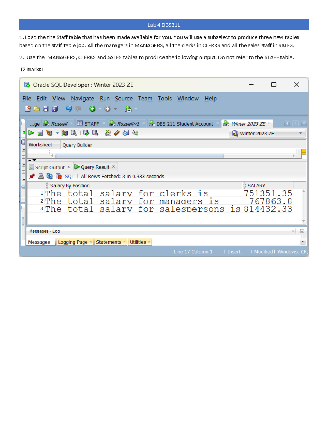Click the Save icon on the main toolbar

coord(45,109)
